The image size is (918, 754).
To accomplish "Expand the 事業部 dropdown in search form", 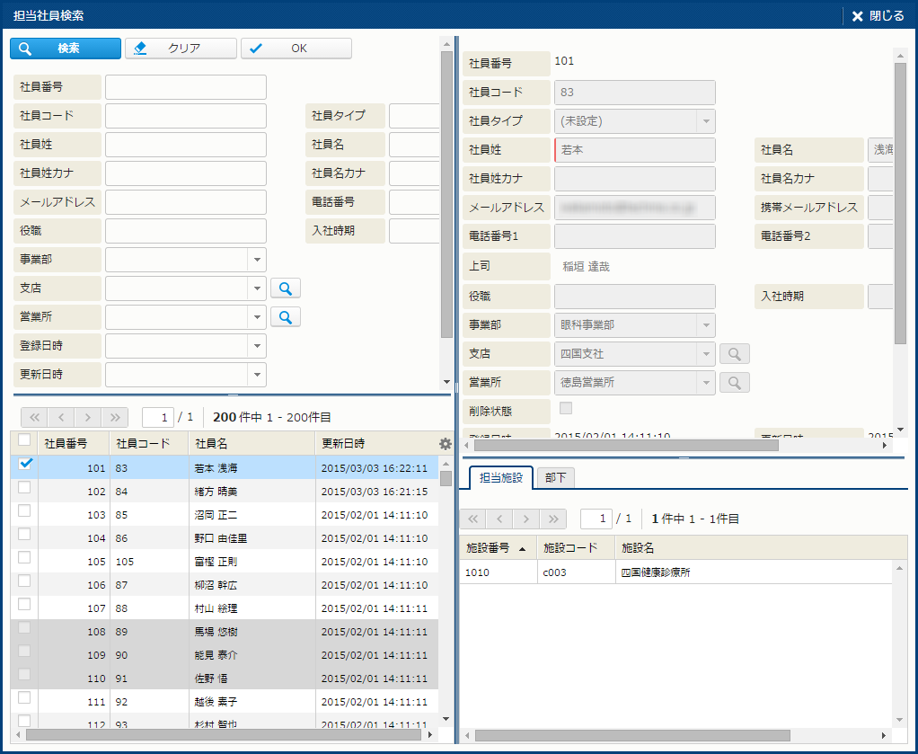I will coord(257,260).
